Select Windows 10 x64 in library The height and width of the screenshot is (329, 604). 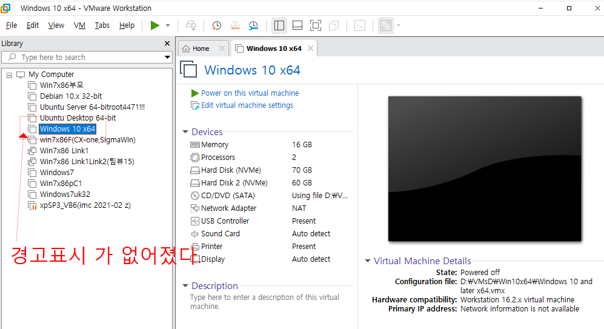[67, 128]
